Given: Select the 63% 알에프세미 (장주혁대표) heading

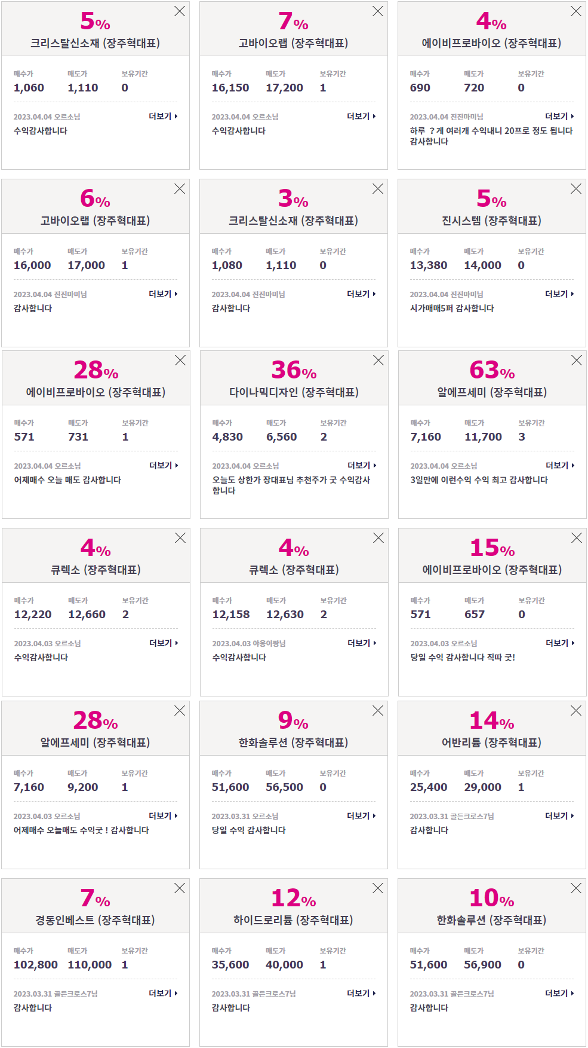Looking at the screenshot, I should coord(492,392).
